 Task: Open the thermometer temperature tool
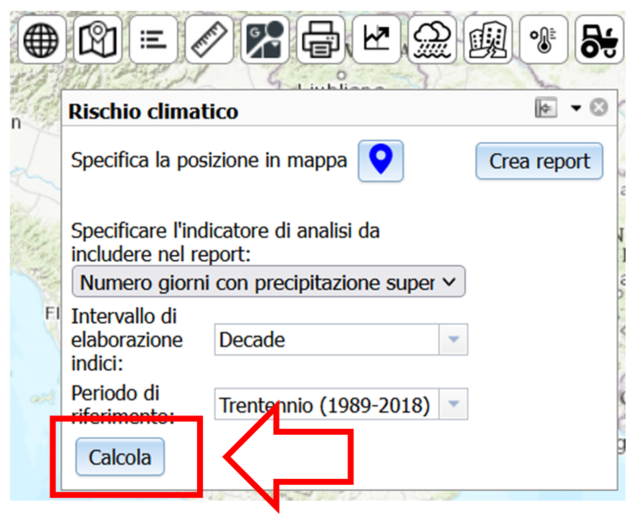pos(544,39)
